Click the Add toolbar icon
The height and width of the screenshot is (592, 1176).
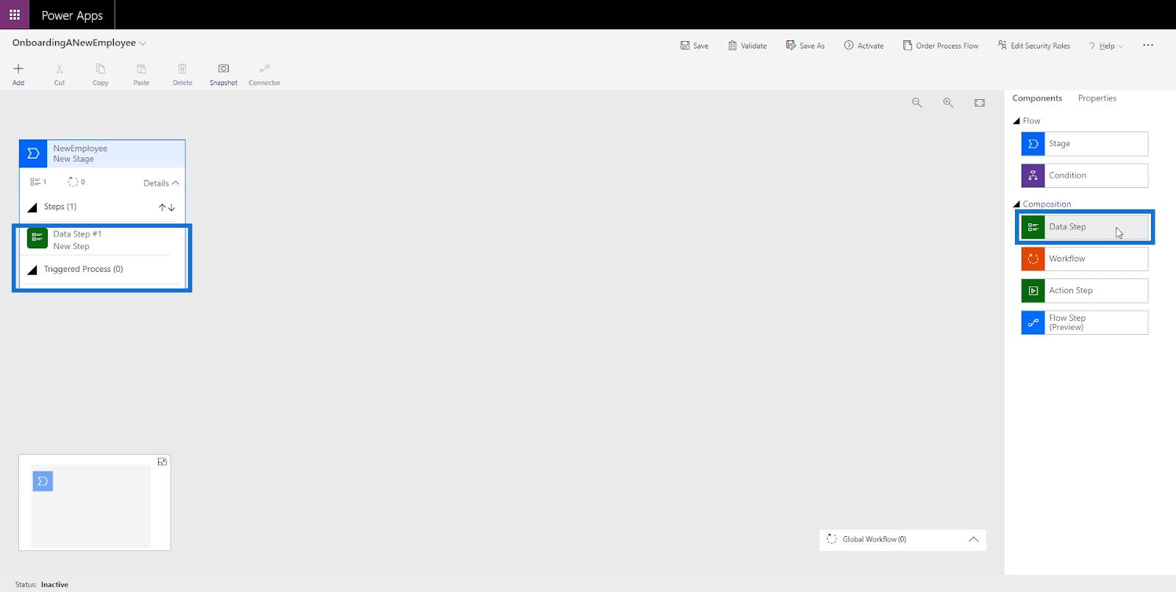(18, 69)
